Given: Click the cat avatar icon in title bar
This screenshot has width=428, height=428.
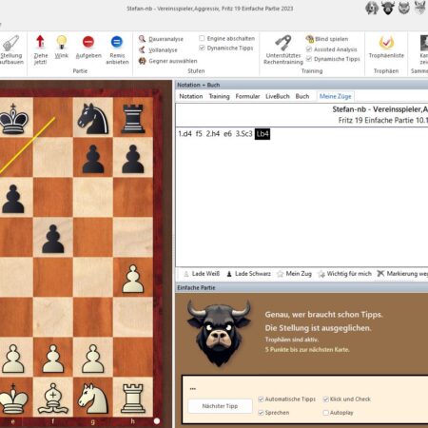Looking at the screenshot, I should [404, 8].
